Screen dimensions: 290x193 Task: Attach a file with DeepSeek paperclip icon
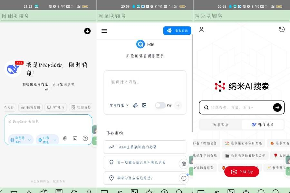(65, 138)
